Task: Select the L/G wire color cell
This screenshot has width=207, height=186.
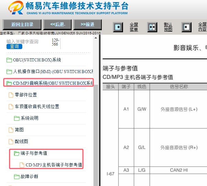Action: (142, 170)
